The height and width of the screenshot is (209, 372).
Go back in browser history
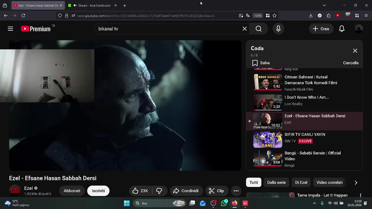click(x=6, y=16)
